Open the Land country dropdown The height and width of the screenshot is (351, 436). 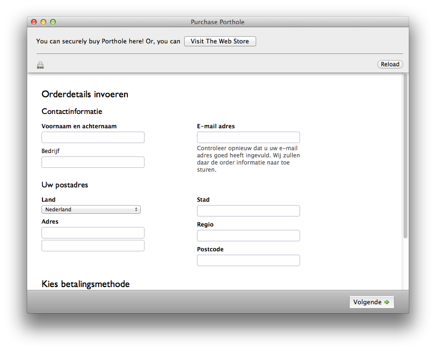point(91,209)
